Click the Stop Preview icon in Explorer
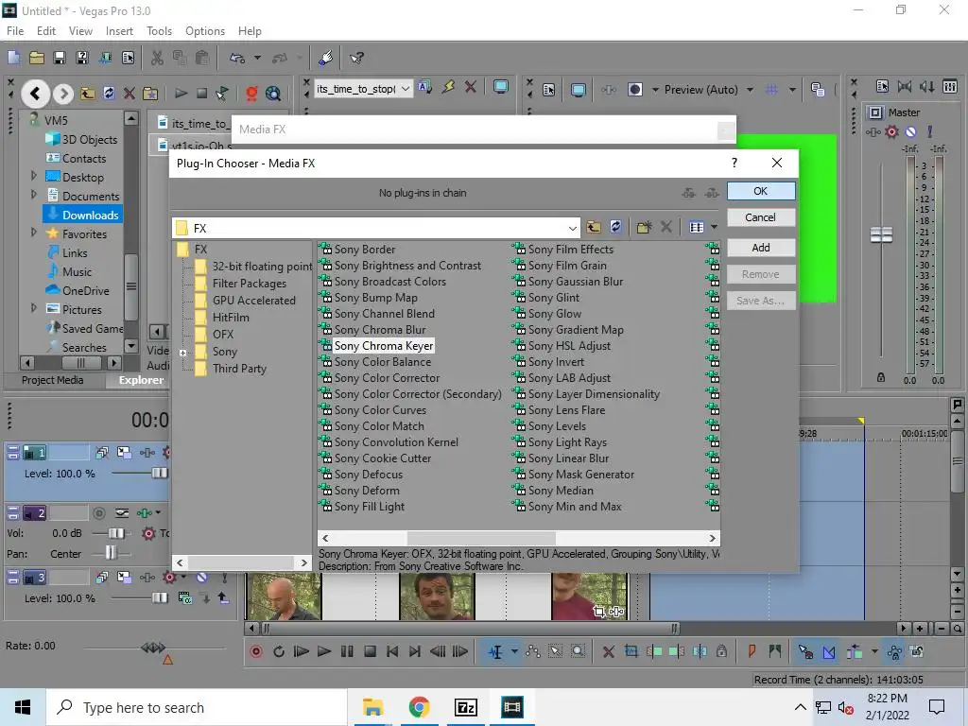Viewport: 968px width, 726px height. point(201,94)
